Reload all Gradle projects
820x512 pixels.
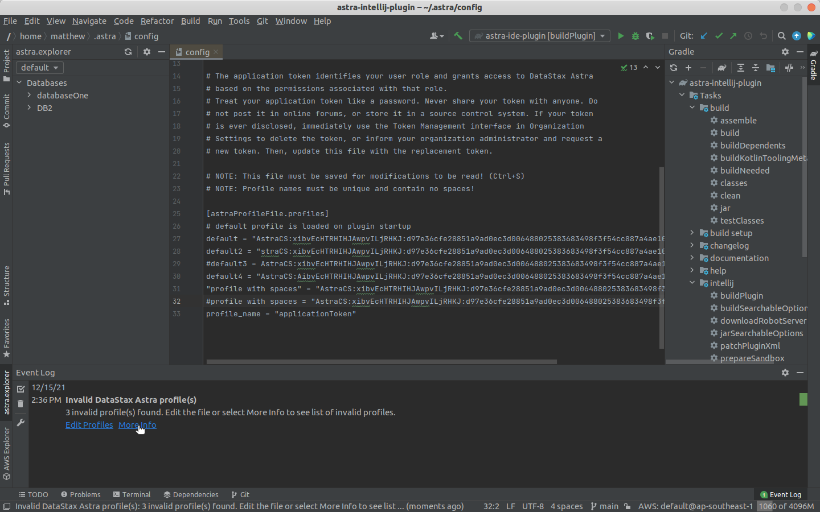point(674,68)
